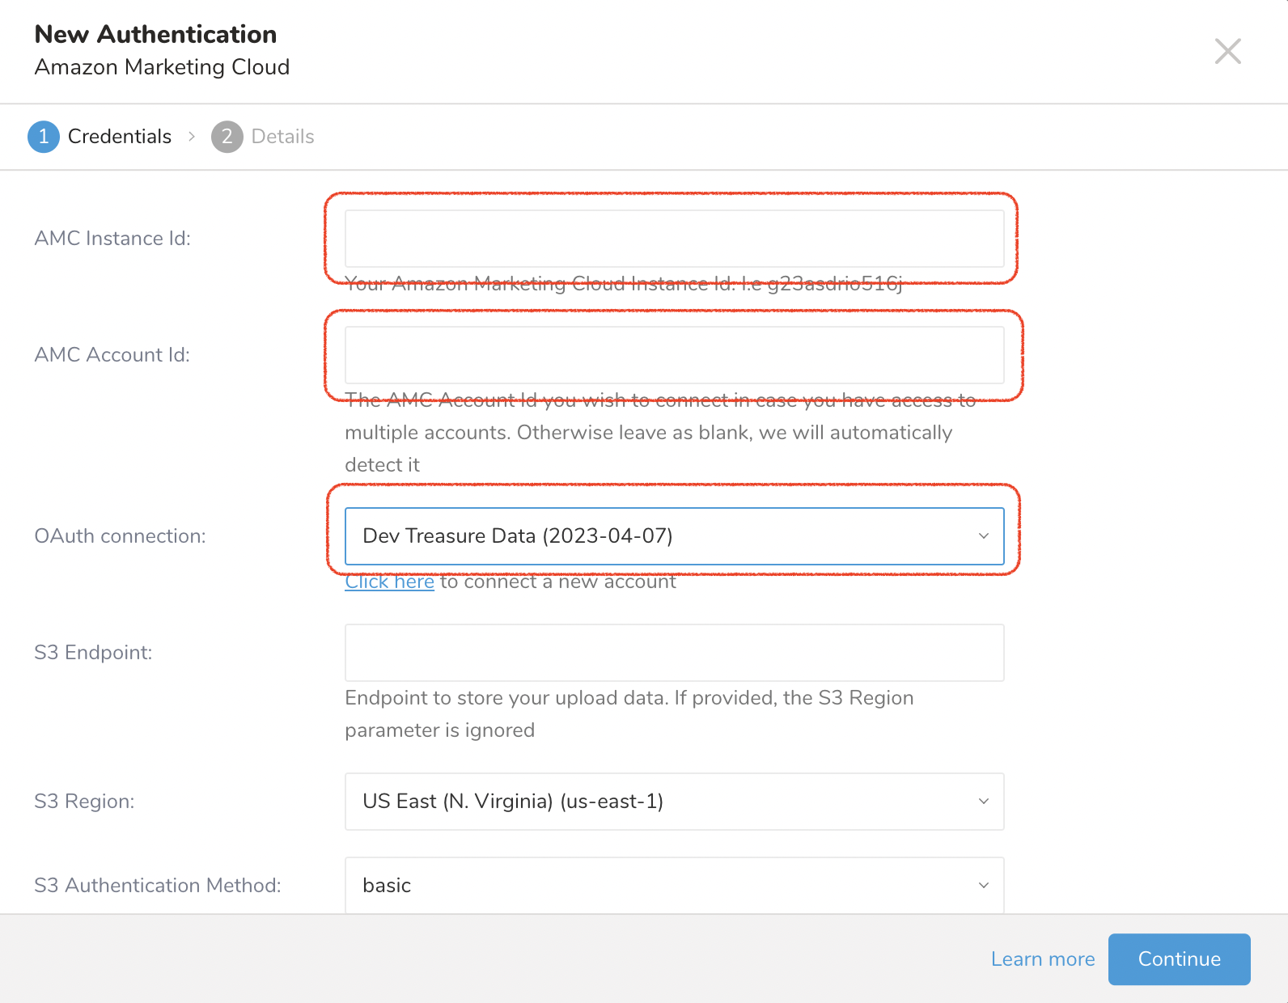Click the "S3 Authentication Method:" field label
This screenshot has width=1288, height=1003.
pyautogui.click(x=158, y=886)
